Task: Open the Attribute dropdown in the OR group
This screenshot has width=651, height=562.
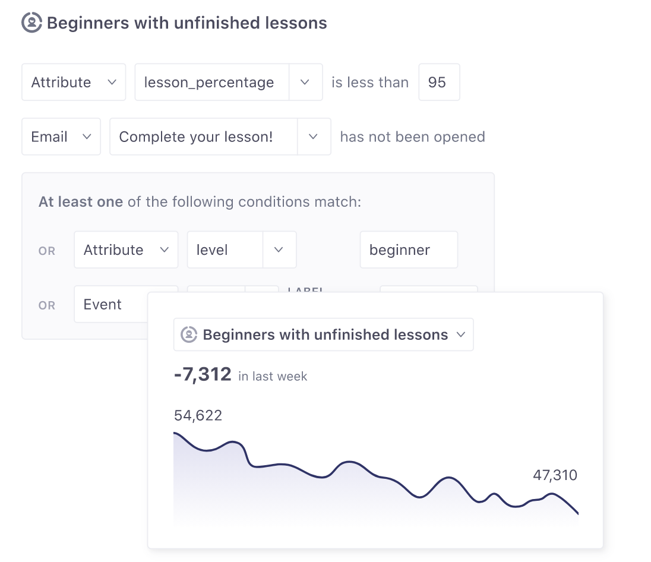Action: point(126,250)
